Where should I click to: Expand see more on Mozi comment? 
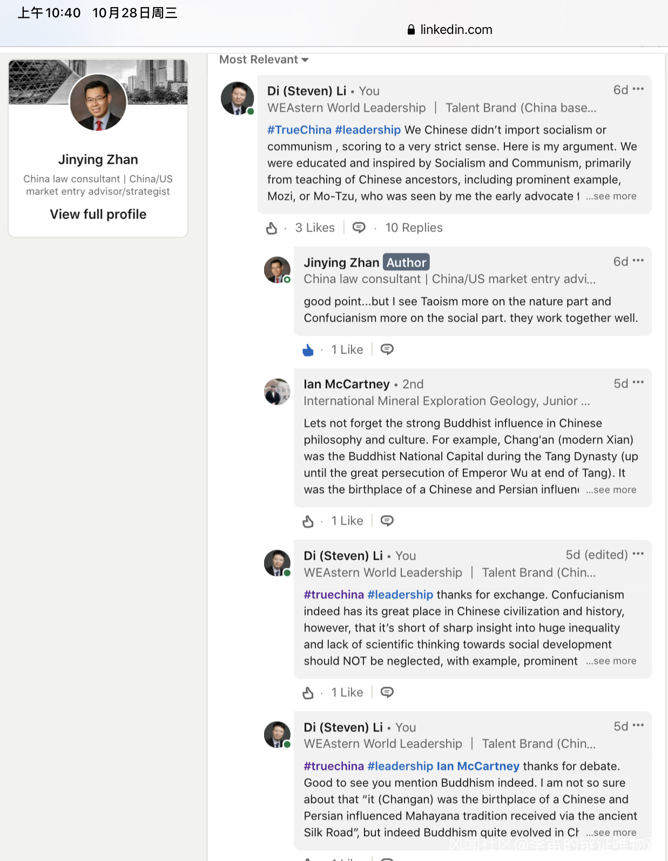[x=611, y=196]
